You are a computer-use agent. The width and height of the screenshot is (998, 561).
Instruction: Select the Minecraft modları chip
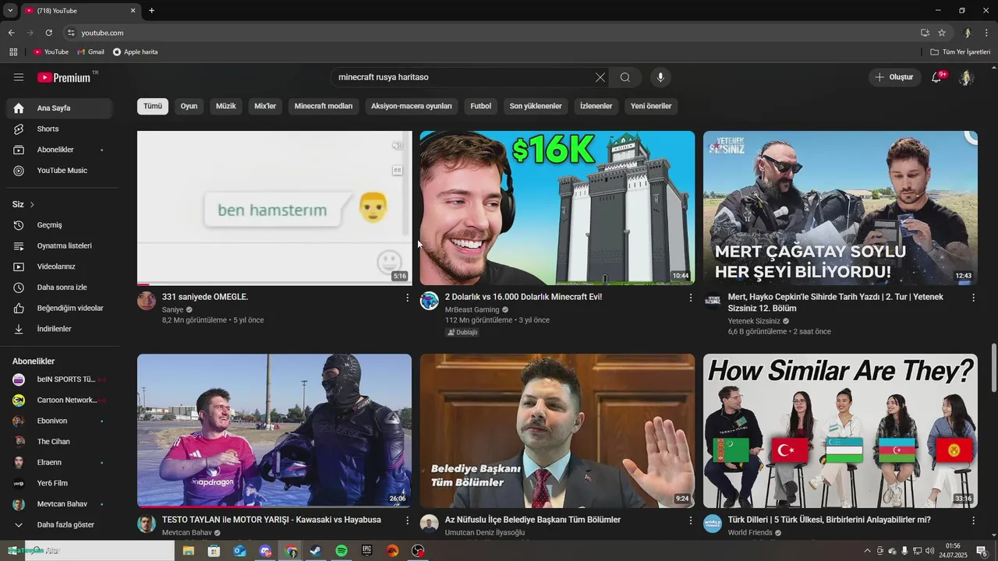324,106
